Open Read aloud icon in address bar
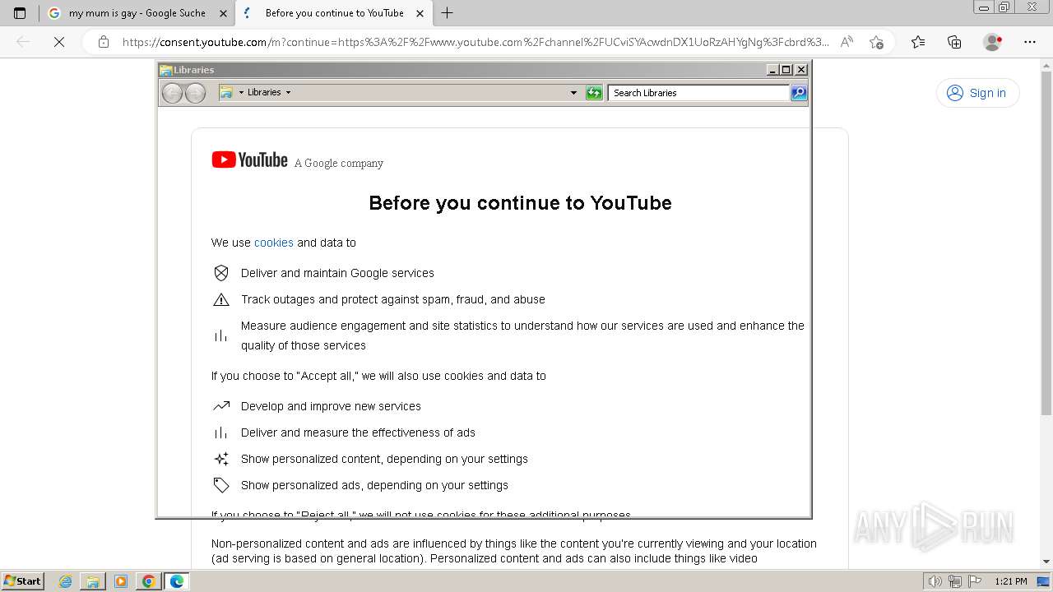This screenshot has height=592, width=1053. coord(847,42)
